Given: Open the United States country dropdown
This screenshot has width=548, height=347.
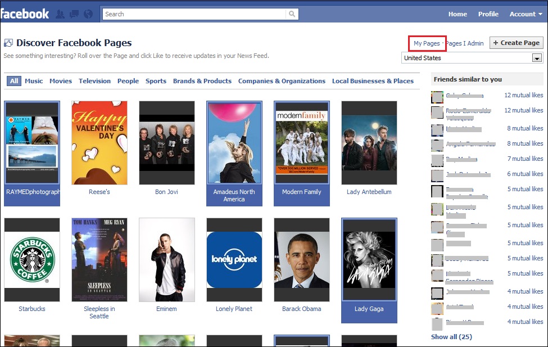Looking at the screenshot, I should coord(472,58).
